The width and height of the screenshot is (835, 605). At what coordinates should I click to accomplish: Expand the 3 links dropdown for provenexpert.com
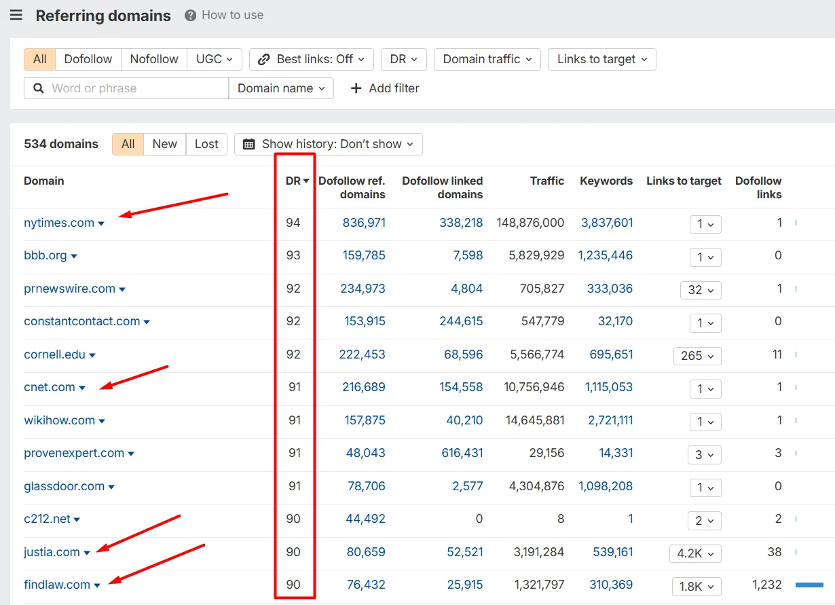coord(705,454)
